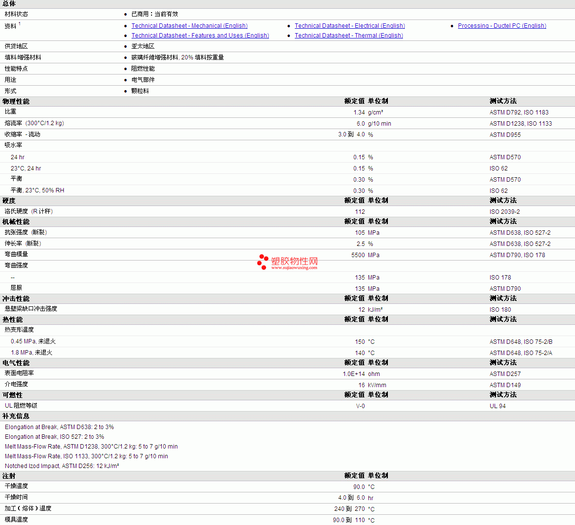
Task: Click the ASTM D149 test method
Action: [x=505, y=385]
